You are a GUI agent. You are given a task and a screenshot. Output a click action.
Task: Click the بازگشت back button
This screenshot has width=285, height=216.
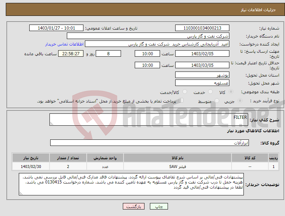134,206
